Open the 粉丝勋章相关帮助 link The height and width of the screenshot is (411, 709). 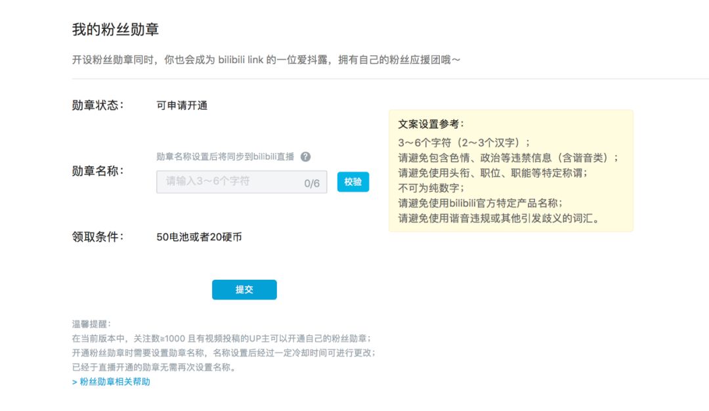[x=113, y=381]
